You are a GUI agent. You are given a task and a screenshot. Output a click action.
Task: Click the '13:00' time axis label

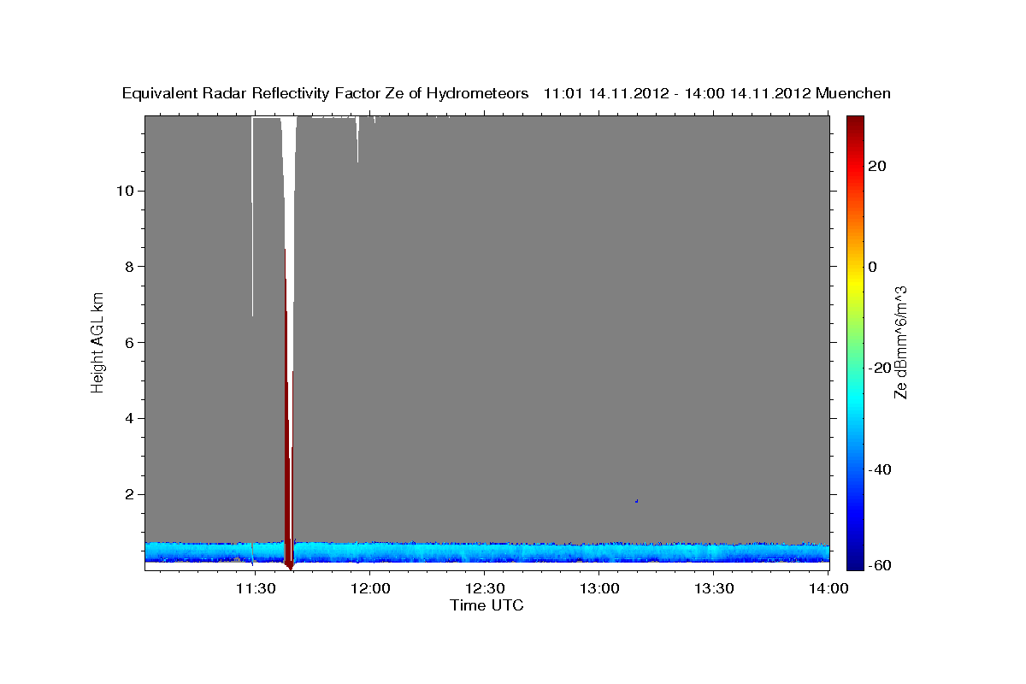[x=598, y=588]
